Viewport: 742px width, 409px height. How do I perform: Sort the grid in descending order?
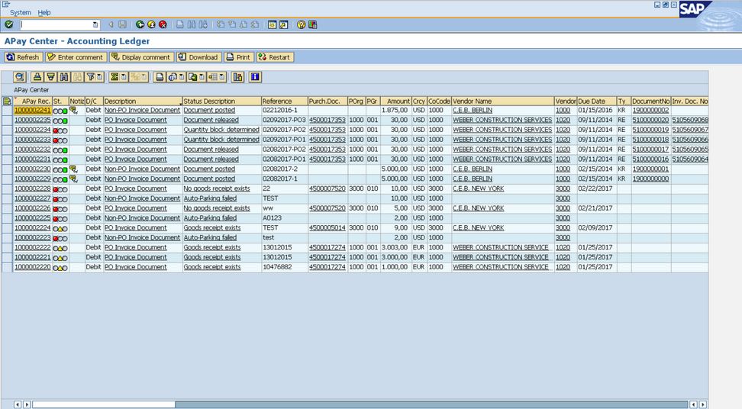click(x=50, y=76)
